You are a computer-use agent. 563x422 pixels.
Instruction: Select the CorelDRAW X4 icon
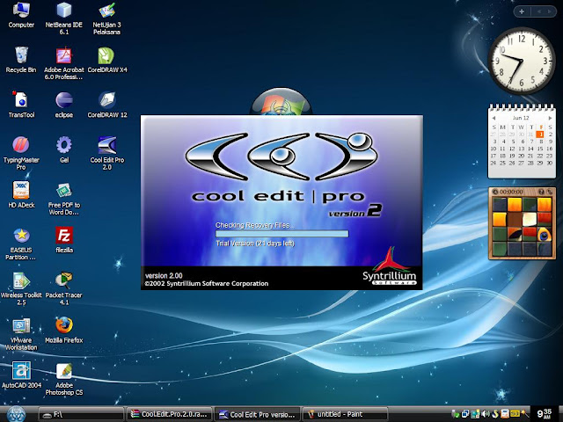(107, 60)
